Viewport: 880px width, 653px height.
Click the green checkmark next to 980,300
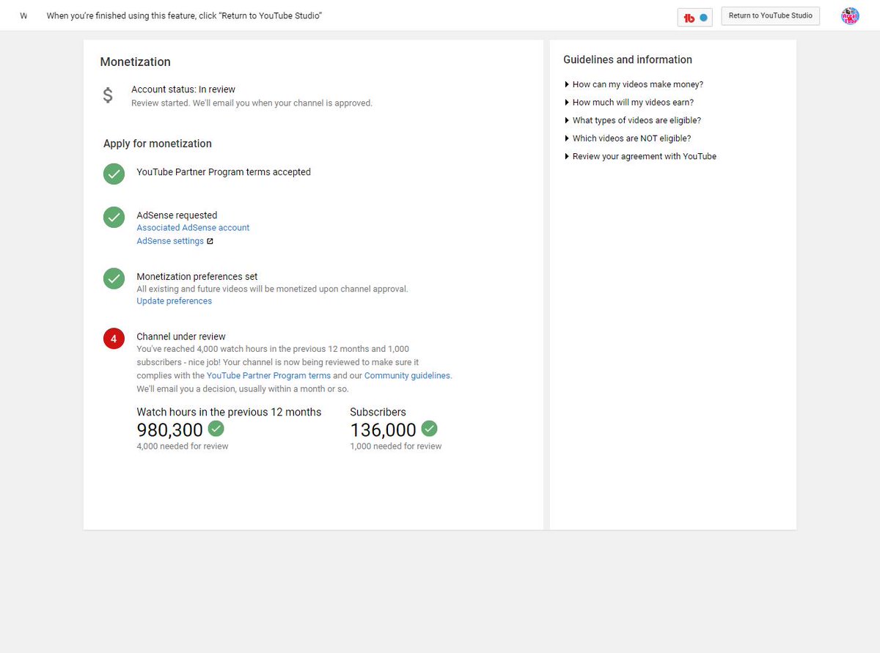pos(216,428)
